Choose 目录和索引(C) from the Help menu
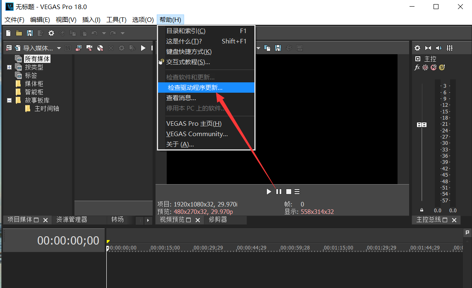 206,31
